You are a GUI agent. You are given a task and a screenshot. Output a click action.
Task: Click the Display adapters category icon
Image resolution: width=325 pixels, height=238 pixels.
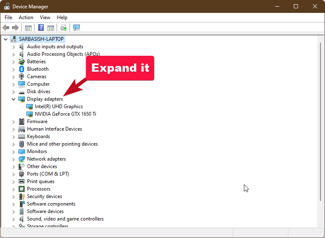[x=22, y=99]
